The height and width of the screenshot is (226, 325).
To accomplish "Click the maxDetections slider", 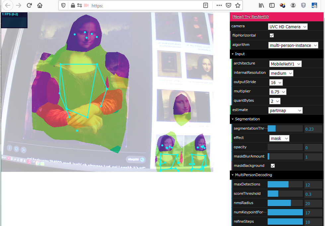I will pos(285,184).
